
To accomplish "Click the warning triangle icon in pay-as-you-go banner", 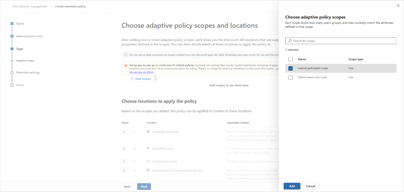I will point(126,65).
